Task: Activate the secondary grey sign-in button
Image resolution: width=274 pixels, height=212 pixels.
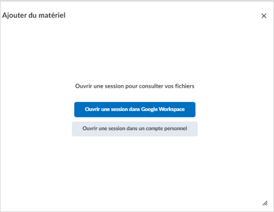Action: point(135,129)
